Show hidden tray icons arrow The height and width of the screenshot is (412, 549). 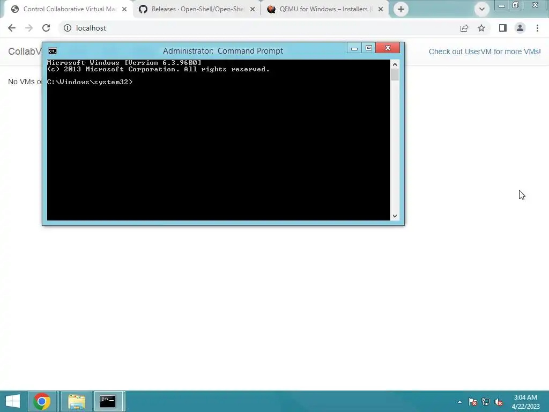pos(459,402)
